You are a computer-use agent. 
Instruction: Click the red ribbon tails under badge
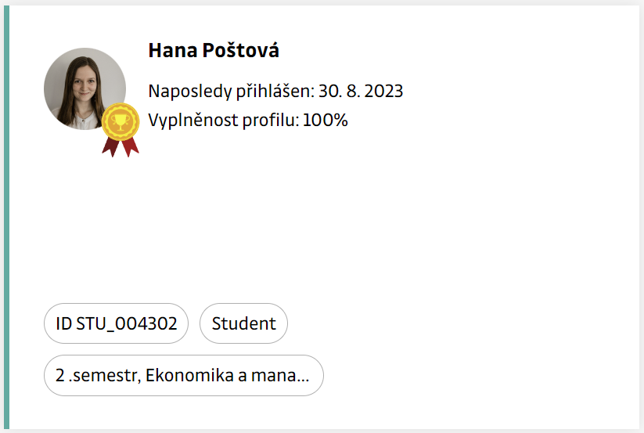121,147
